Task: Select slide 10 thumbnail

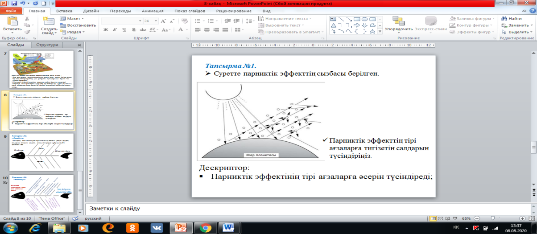Action: coord(41,193)
